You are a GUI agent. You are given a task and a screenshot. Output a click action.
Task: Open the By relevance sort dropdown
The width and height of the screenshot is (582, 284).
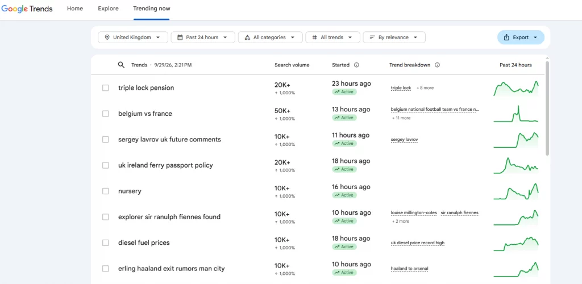point(394,37)
